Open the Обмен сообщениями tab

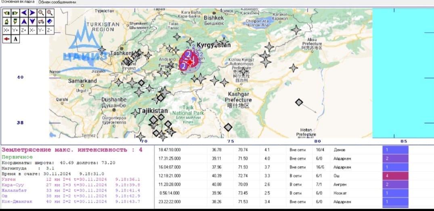pos(57,2)
